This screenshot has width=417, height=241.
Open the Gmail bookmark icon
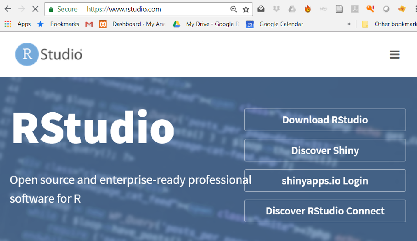(x=89, y=24)
